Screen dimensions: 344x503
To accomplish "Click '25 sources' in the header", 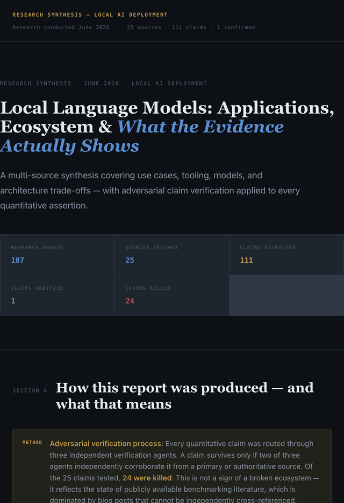I will pyautogui.click(x=144, y=27).
